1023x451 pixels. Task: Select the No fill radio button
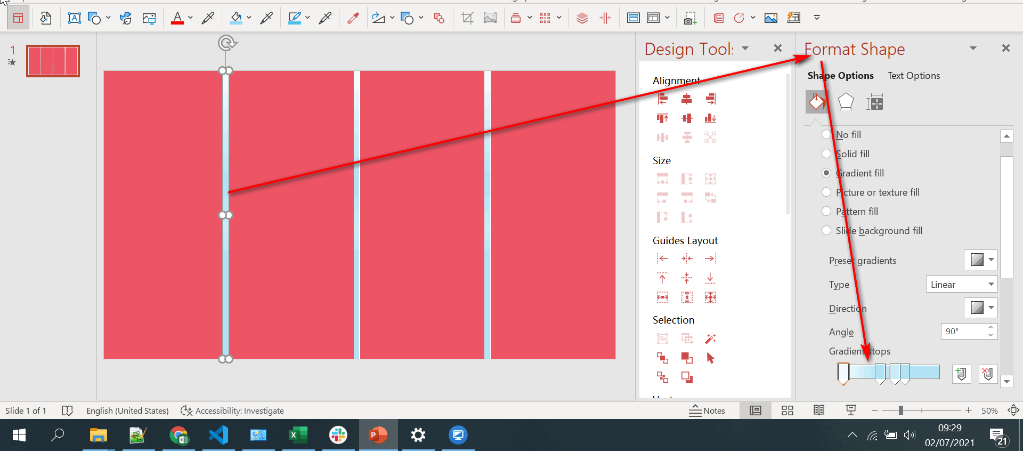point(826,134)
